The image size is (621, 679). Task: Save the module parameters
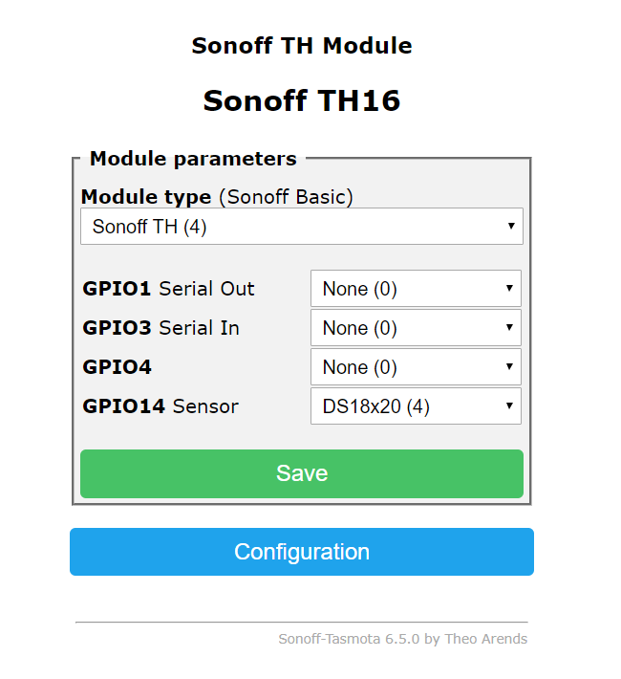[302, 473]
